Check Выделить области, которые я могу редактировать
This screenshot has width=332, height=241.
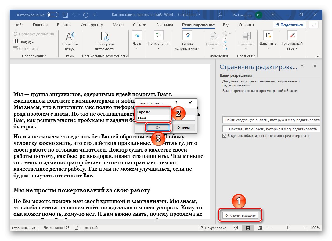(x=225, y=135)
